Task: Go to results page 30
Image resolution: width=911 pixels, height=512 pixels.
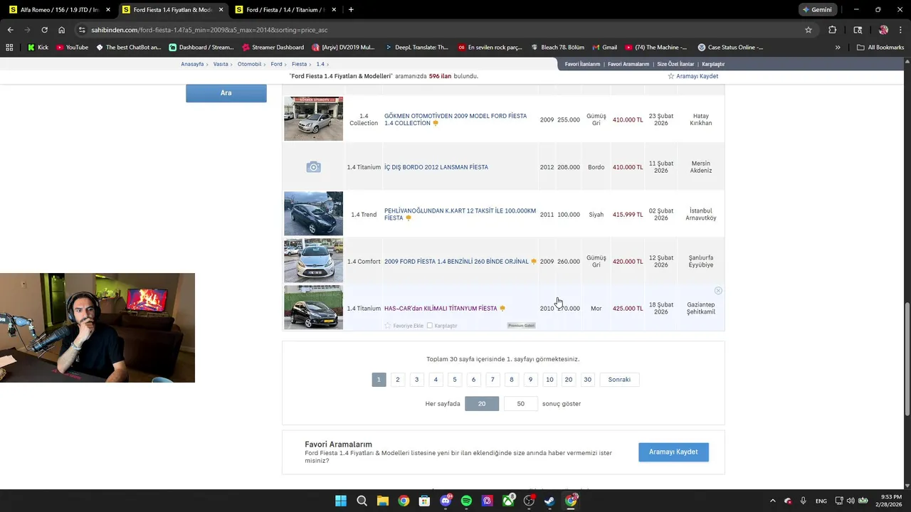Action: pyautogui.click(x=587, y=380)
